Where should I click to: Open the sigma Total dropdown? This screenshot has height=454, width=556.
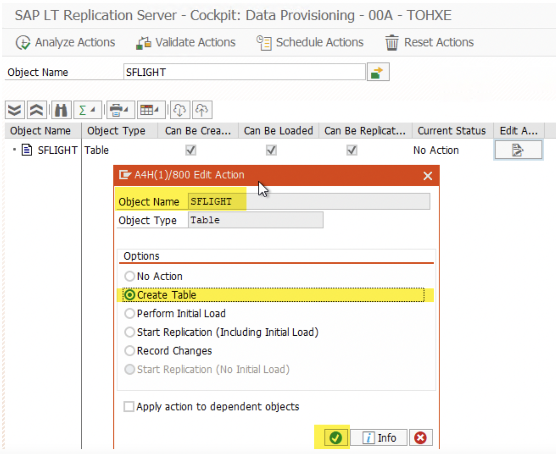pos(88,110)
